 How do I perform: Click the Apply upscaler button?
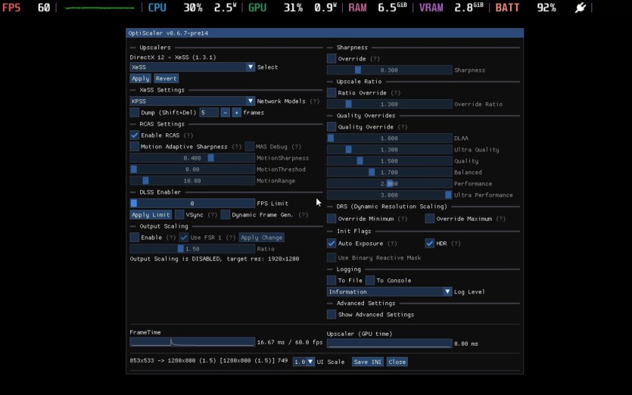click(140, 79)
